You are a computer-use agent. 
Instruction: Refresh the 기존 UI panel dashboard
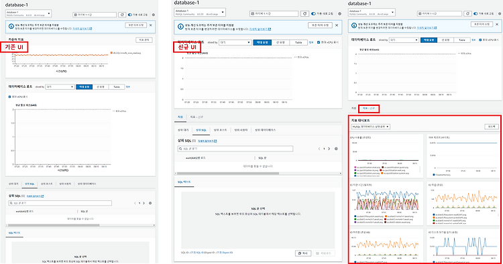click(122, 15)
